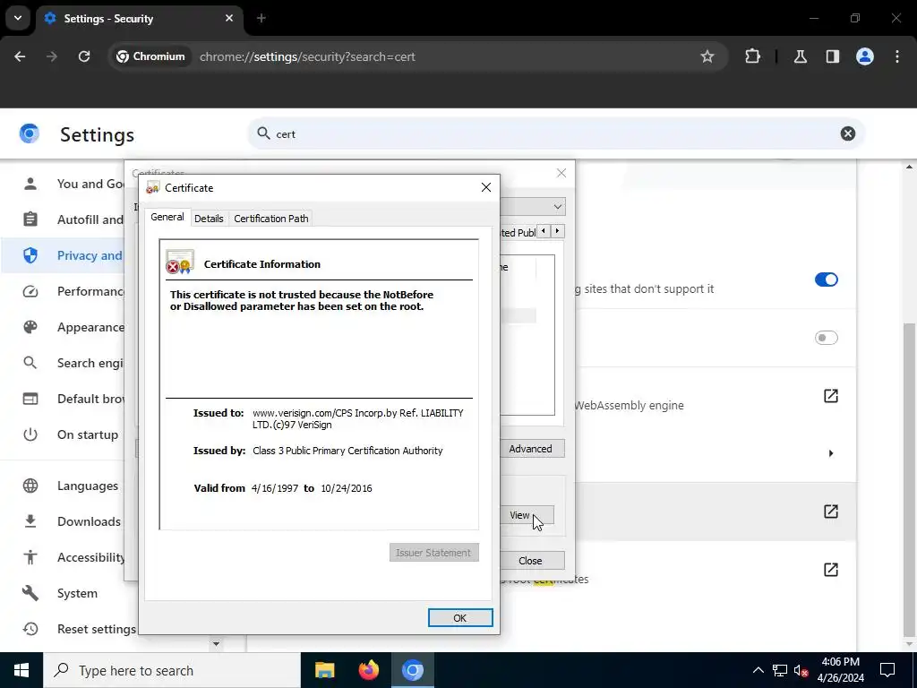Screen dimensions: 917x688
Task: Open the tab search dropdown arrow
Action: point(18,18)
